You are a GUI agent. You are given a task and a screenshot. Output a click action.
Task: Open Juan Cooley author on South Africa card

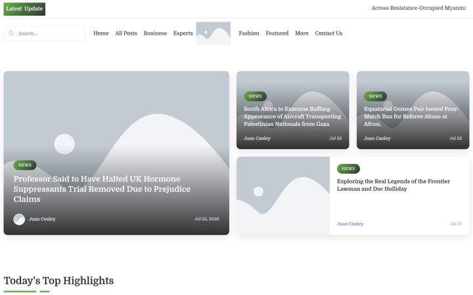pyautogui.click(x=257, y=138)
